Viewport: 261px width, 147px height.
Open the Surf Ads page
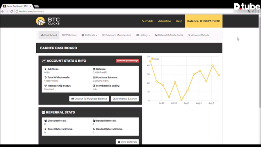tap(148, 21)
